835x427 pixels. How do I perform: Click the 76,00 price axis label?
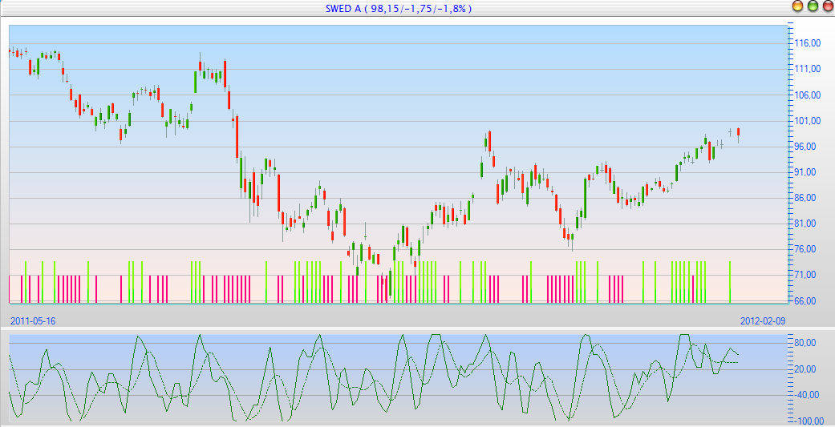coord(807,249)
